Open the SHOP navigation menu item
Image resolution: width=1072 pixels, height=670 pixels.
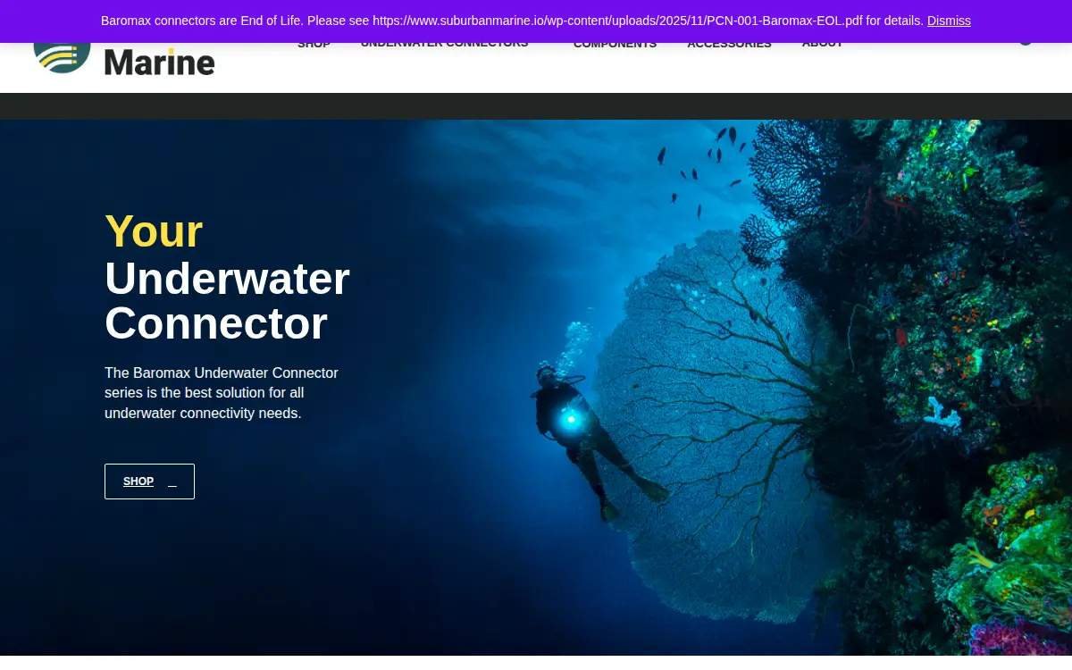pyautogui.click(x=314, y=46)
